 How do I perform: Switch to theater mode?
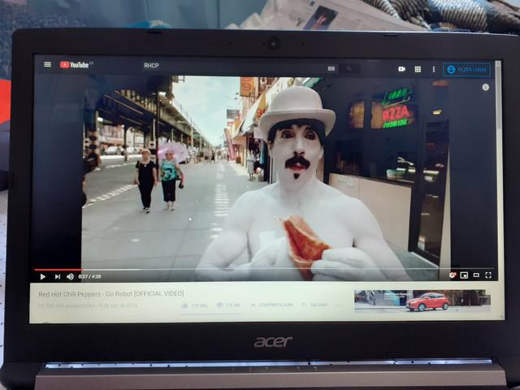point(476,275)
